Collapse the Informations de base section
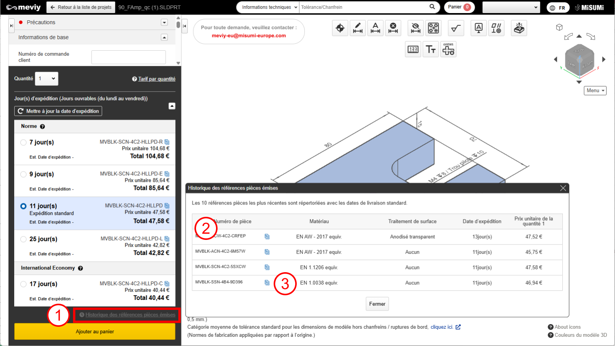Image resolution: width=615 pixels, height=346 pixels. (x=164, y=37)
